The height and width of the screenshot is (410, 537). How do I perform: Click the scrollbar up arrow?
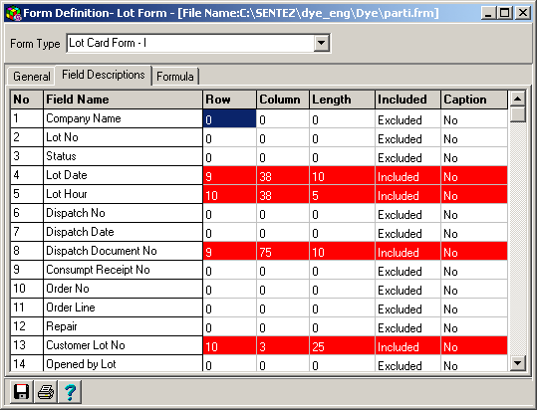click(x=517, y=100)
